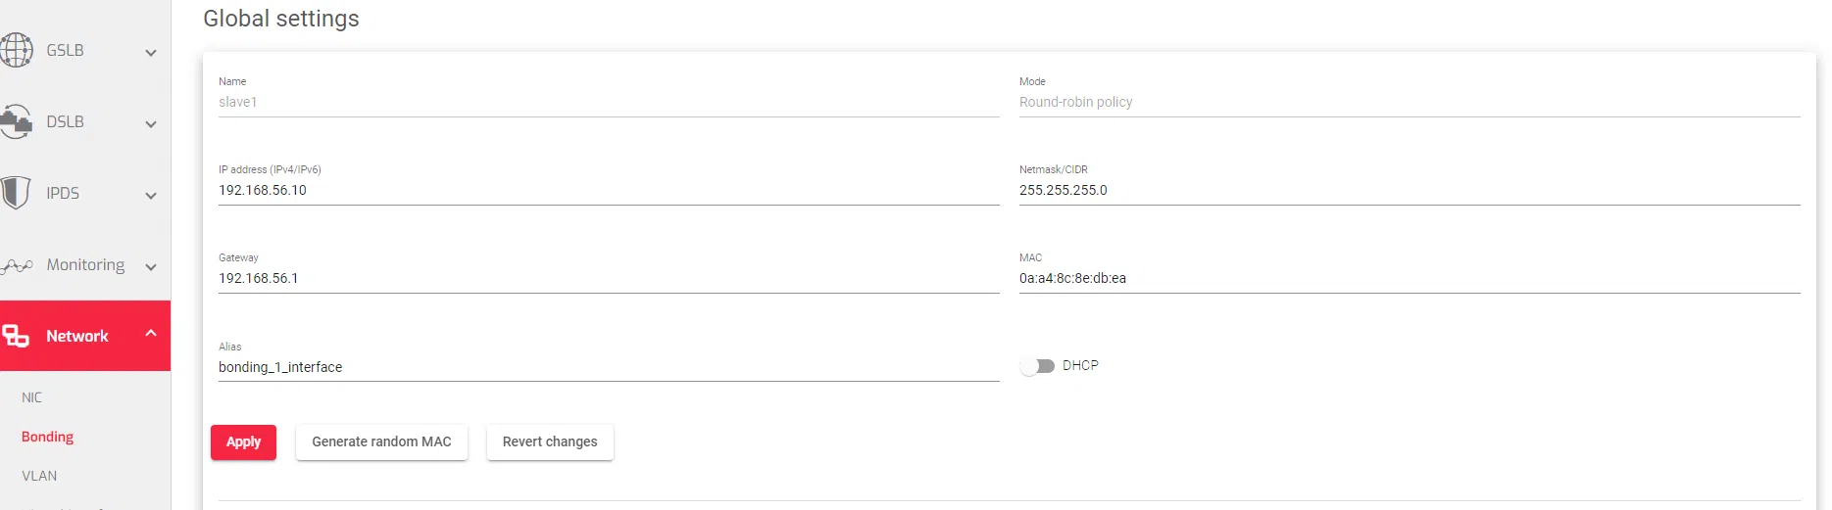The width and height of the screenshot is (1832, 510).
Task: Click the DSLB cloud icon
Action: (16, 122)
